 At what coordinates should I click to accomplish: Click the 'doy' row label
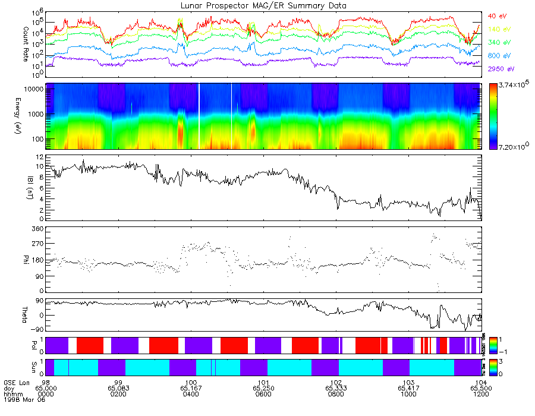(x=9, y=389)
